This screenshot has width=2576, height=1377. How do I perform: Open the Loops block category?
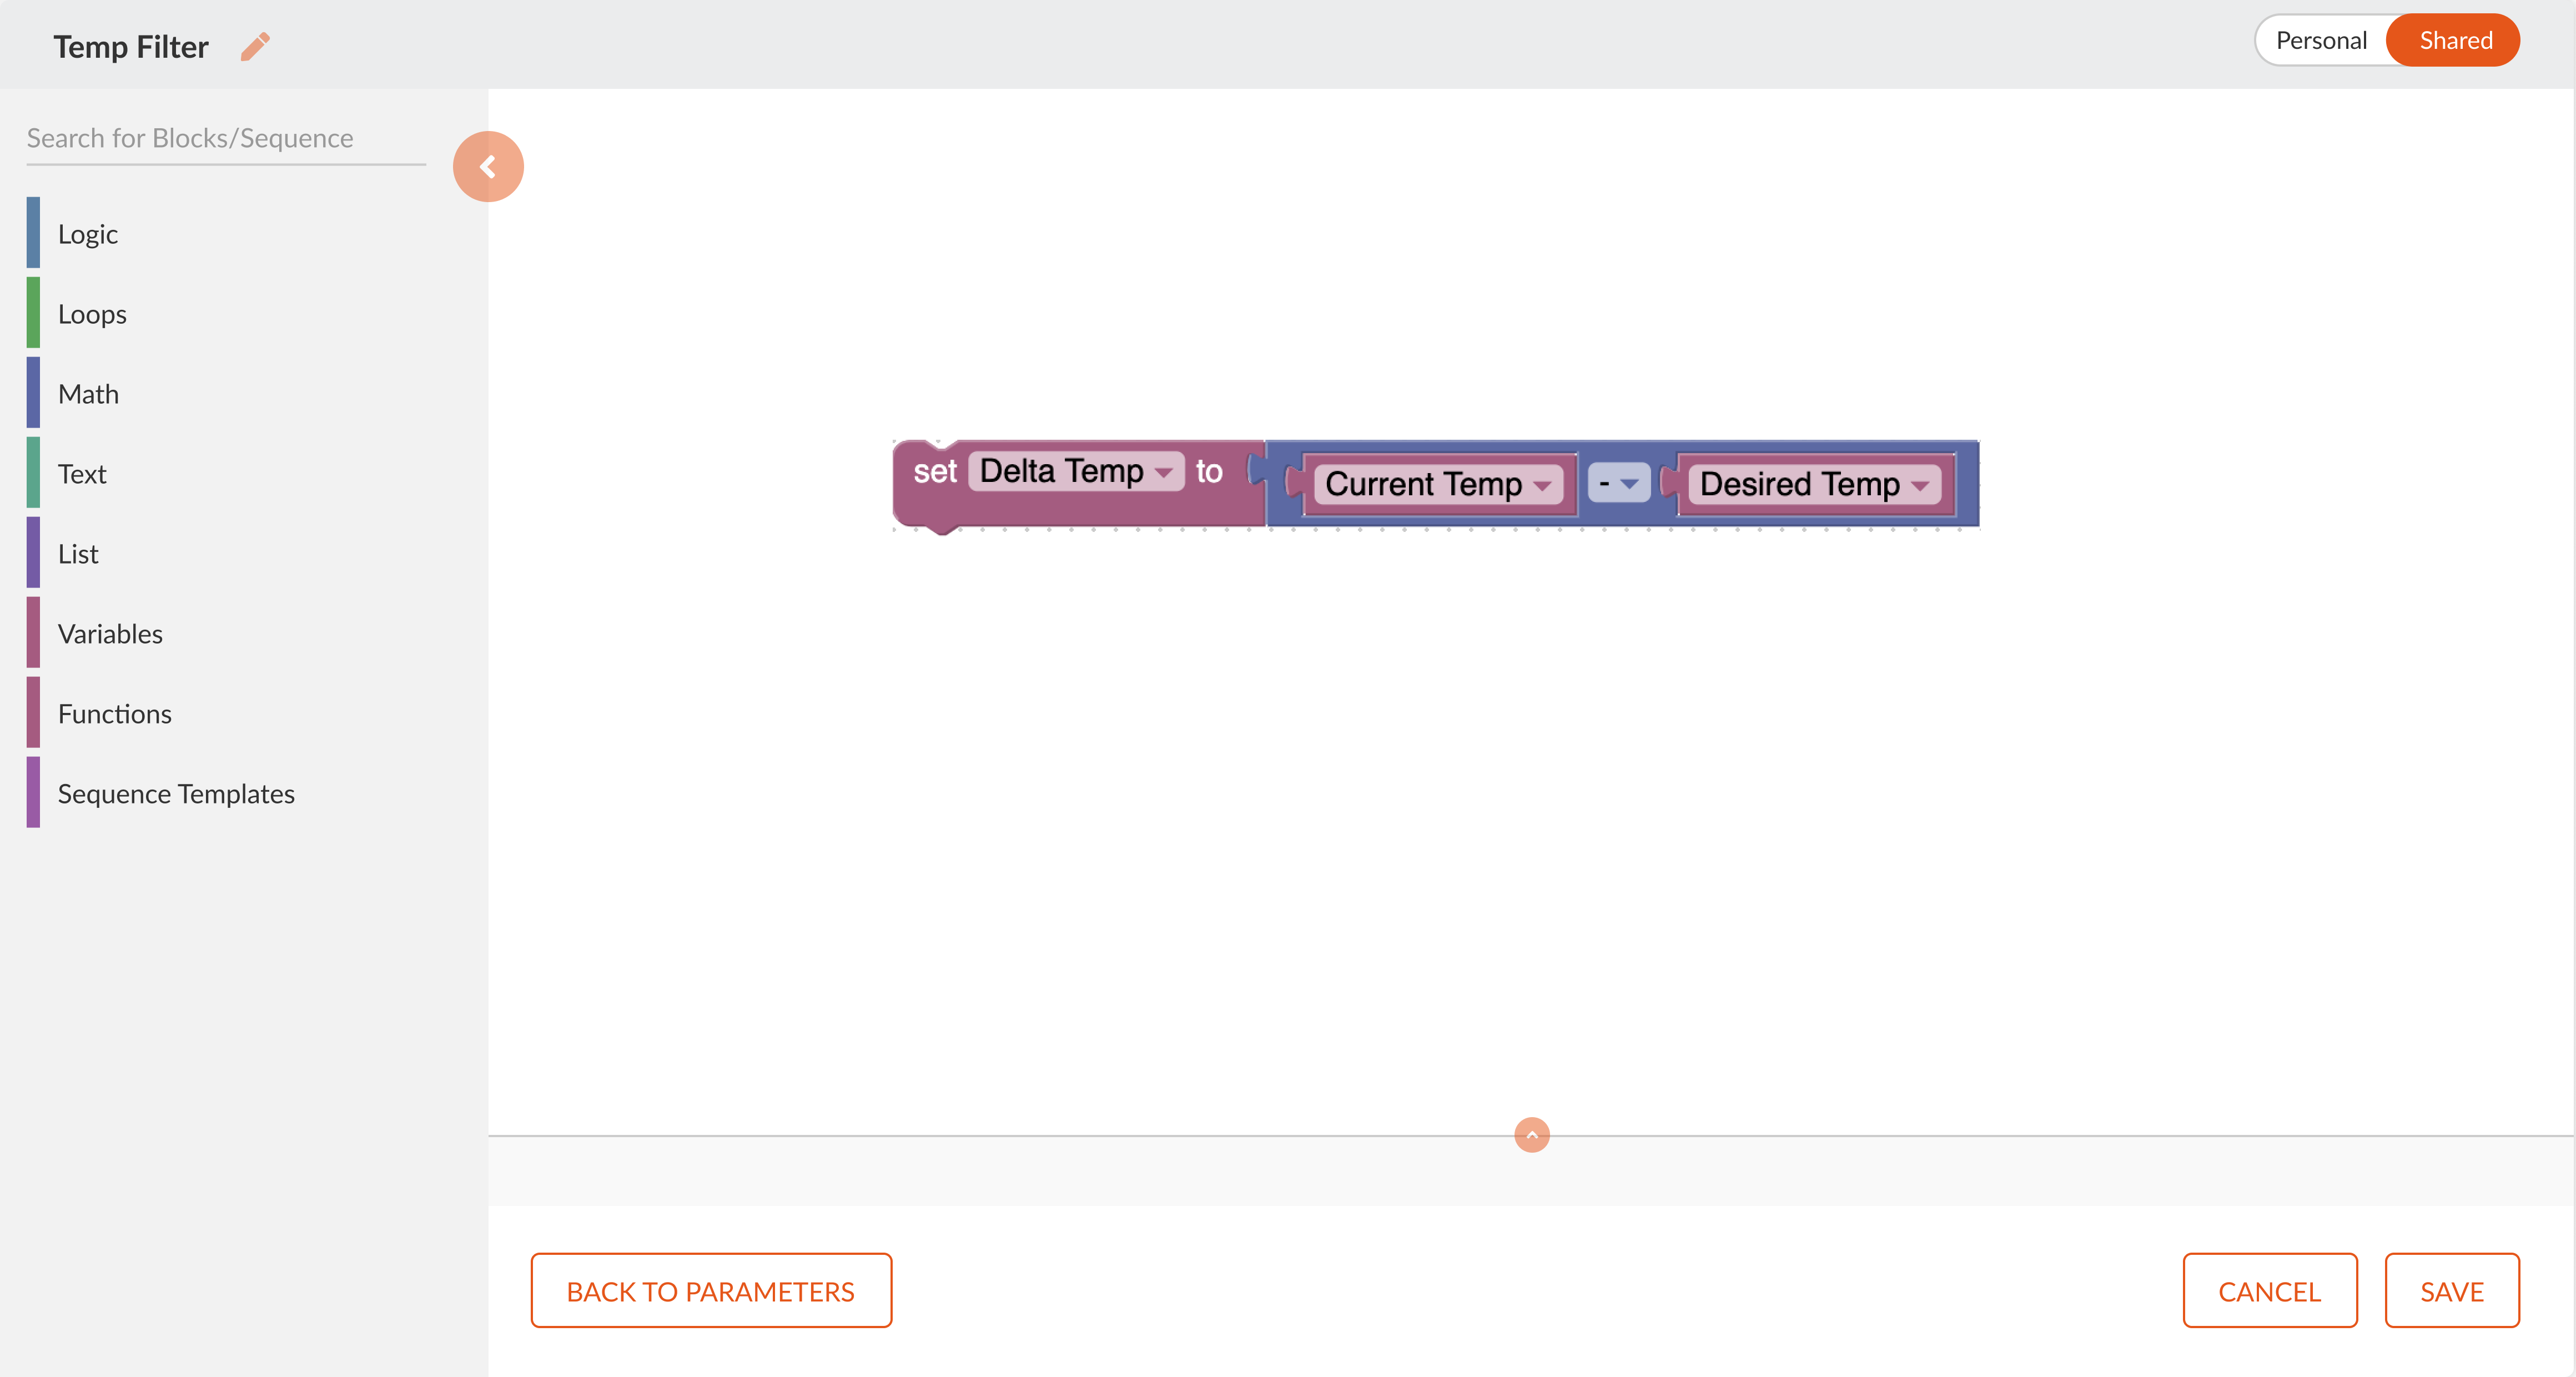227,314
